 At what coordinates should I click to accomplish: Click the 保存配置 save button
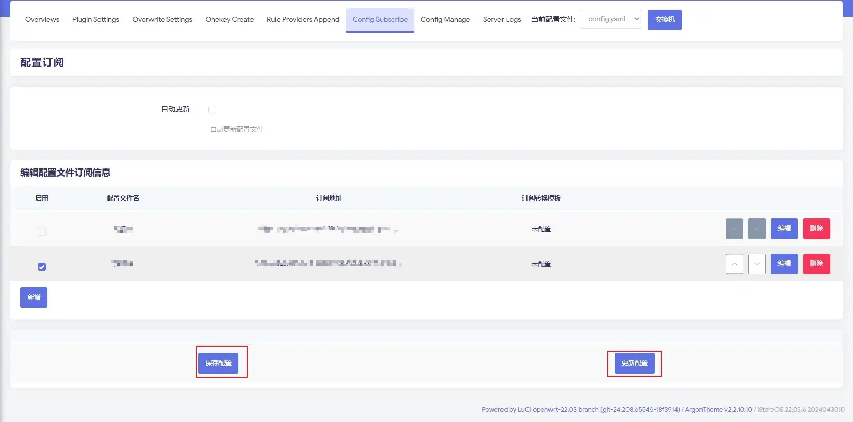coord(218,363)
